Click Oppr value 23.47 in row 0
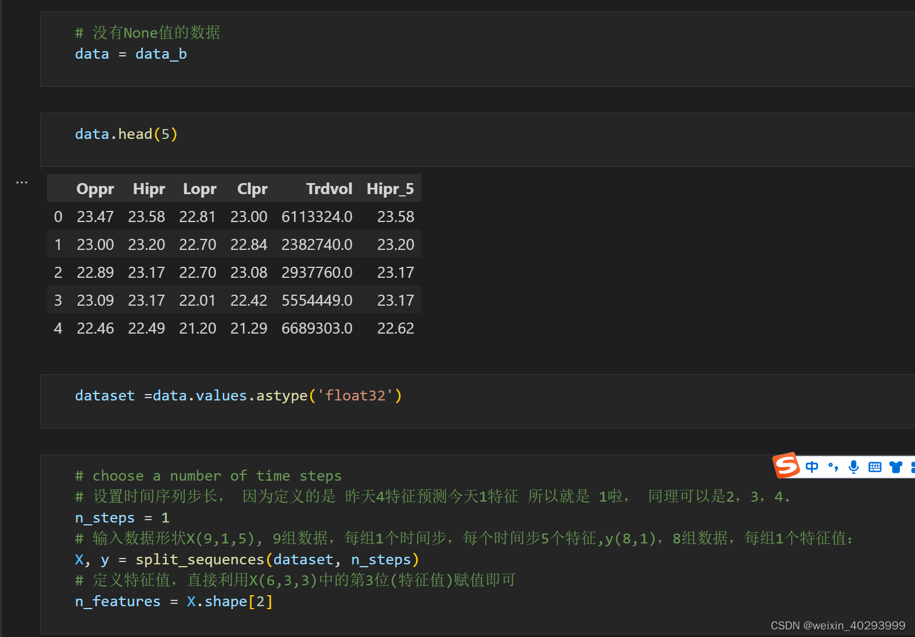This screenshot has width=915, height=637. click(95, 217)
